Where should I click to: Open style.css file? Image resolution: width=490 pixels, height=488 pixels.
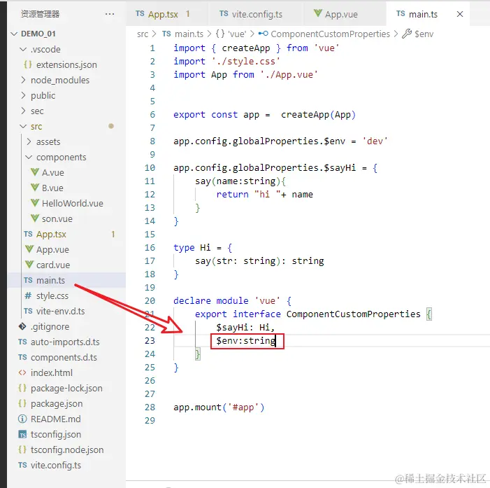[x=52, y=295]
